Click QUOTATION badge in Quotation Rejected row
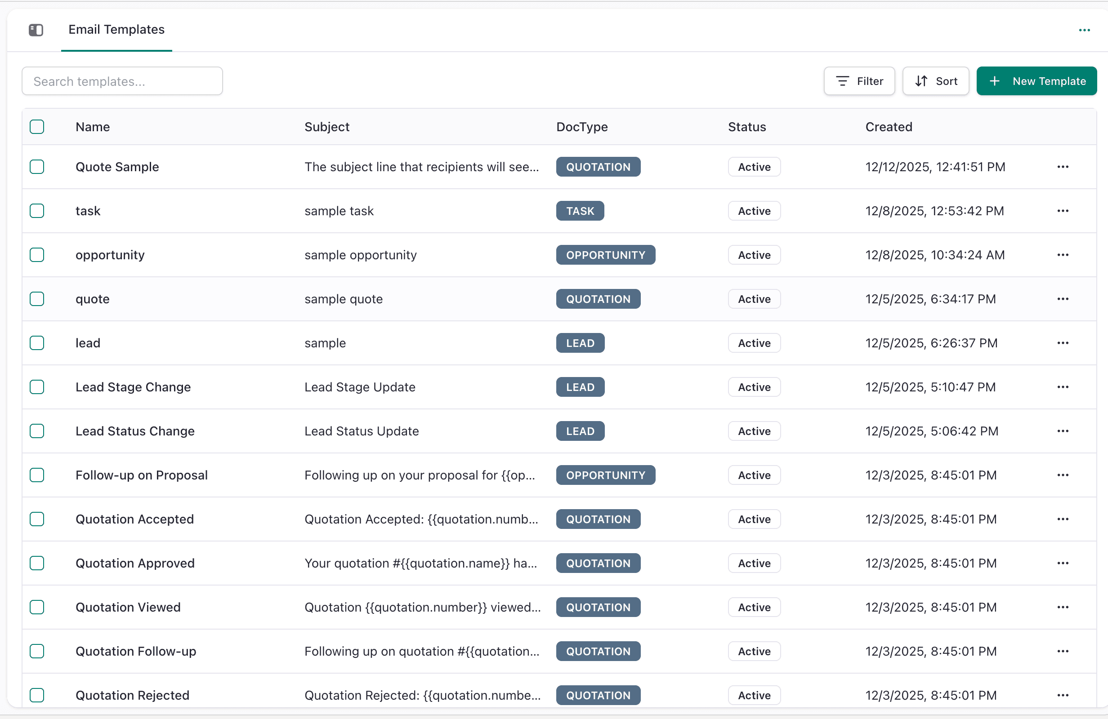Image resolution: width=1108 pixels, height=719 pixels. point(598,695)
